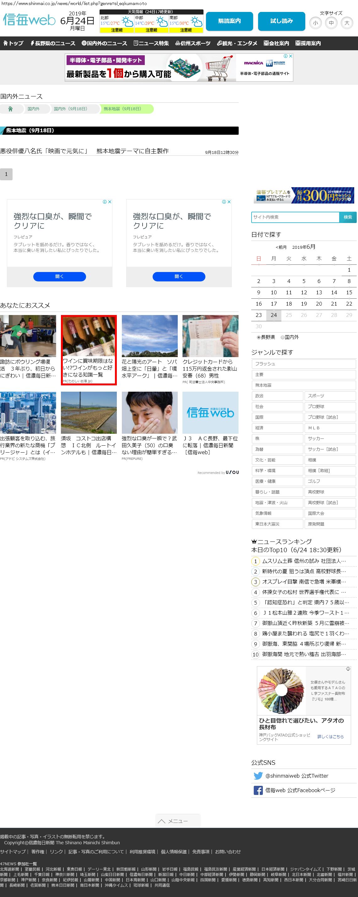
Task: Open the official Twitter bird icon
Action: coord(258,776)
